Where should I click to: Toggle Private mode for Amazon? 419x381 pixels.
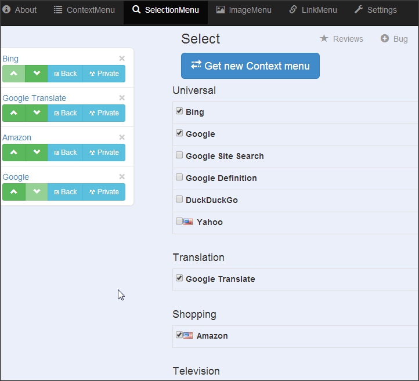point(104,153)
